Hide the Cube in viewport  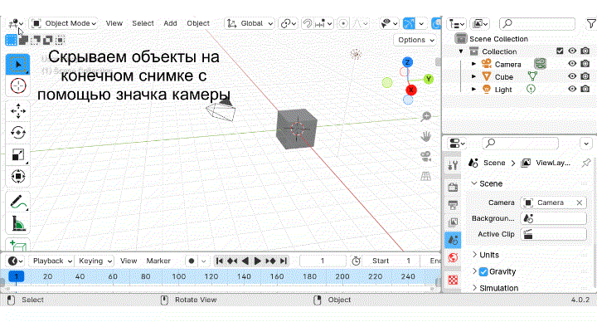coord(572,76)
